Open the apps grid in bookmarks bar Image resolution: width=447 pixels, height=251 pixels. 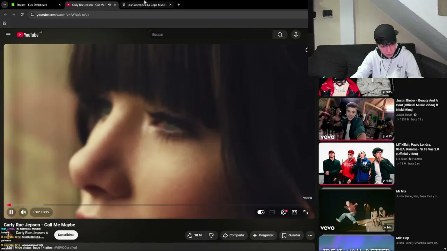click(x=5, y=23)
